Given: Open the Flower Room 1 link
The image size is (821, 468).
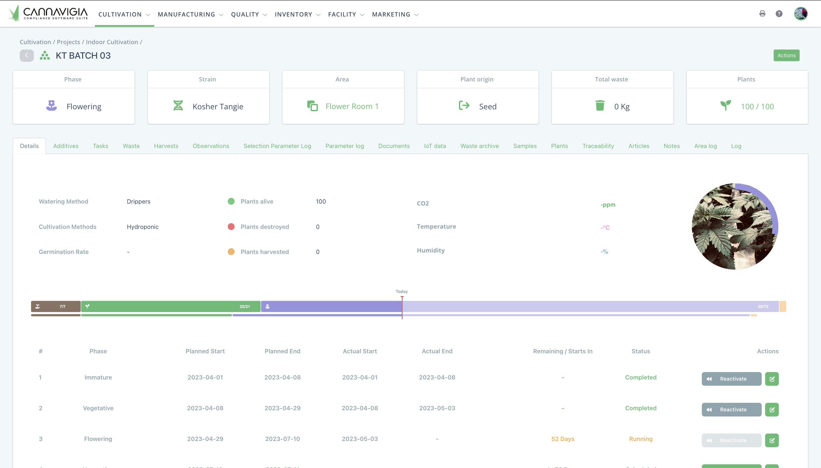Looking at the screenshot, I should [x=352, y=106].
